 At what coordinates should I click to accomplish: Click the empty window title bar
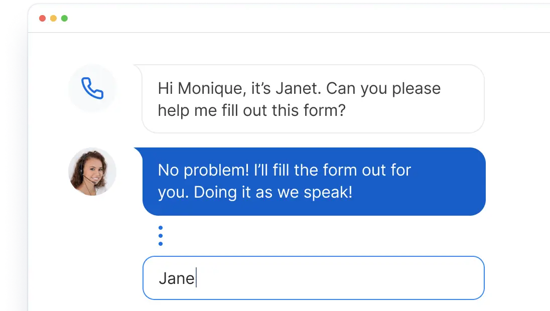click(x=301, y=19)
